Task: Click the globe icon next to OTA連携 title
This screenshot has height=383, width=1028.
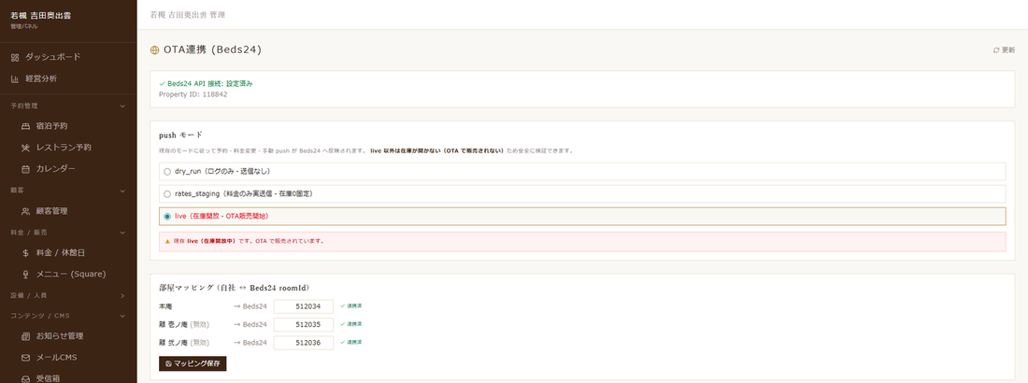Action: (x=155, y=50)
